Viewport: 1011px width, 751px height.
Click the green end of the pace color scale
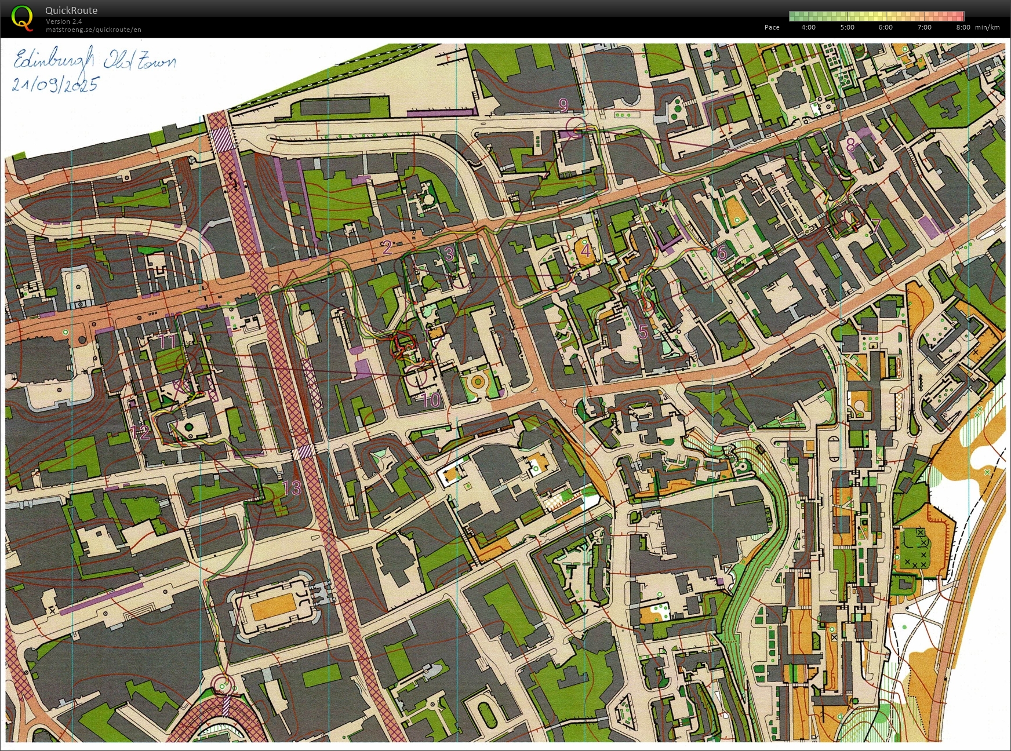click(x=794, y=16)
